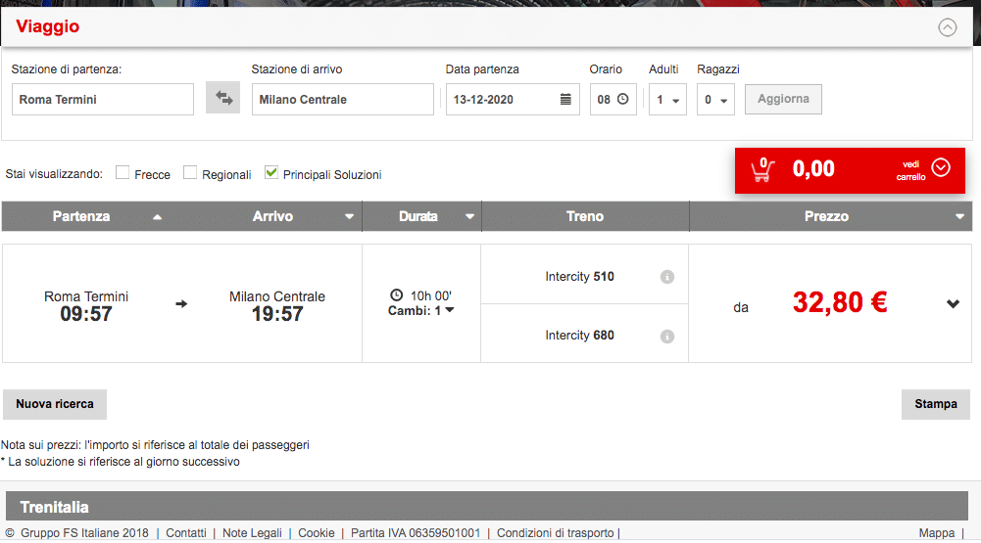Click the shopping cart icon
The image size is (981, 543).
pos(761,170)
